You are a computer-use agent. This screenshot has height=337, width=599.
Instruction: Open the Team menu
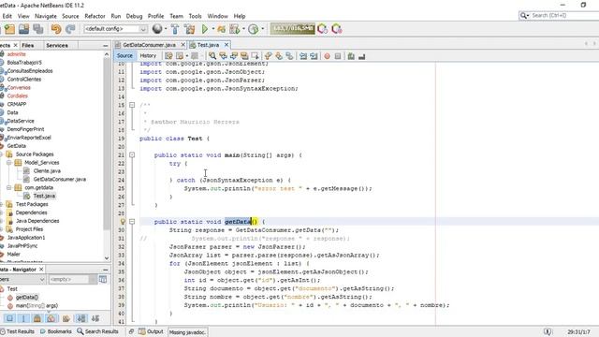(176, 16)
